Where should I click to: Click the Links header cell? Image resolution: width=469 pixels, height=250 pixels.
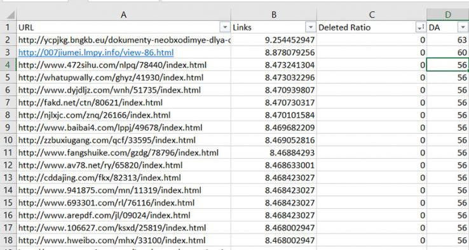pos(274,27)
